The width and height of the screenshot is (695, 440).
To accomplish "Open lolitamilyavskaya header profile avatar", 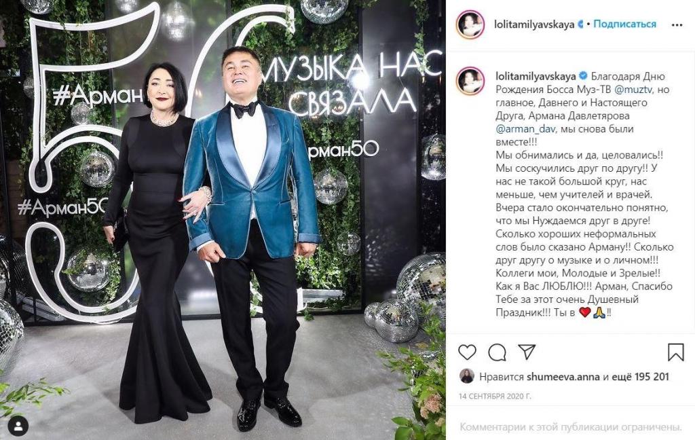I will tap(470, 24).
